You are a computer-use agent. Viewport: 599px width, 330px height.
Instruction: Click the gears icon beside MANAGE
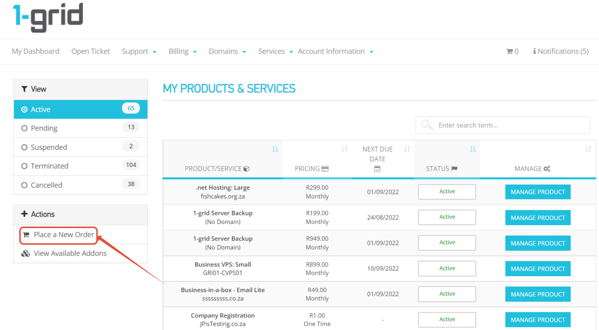(547, 169)
